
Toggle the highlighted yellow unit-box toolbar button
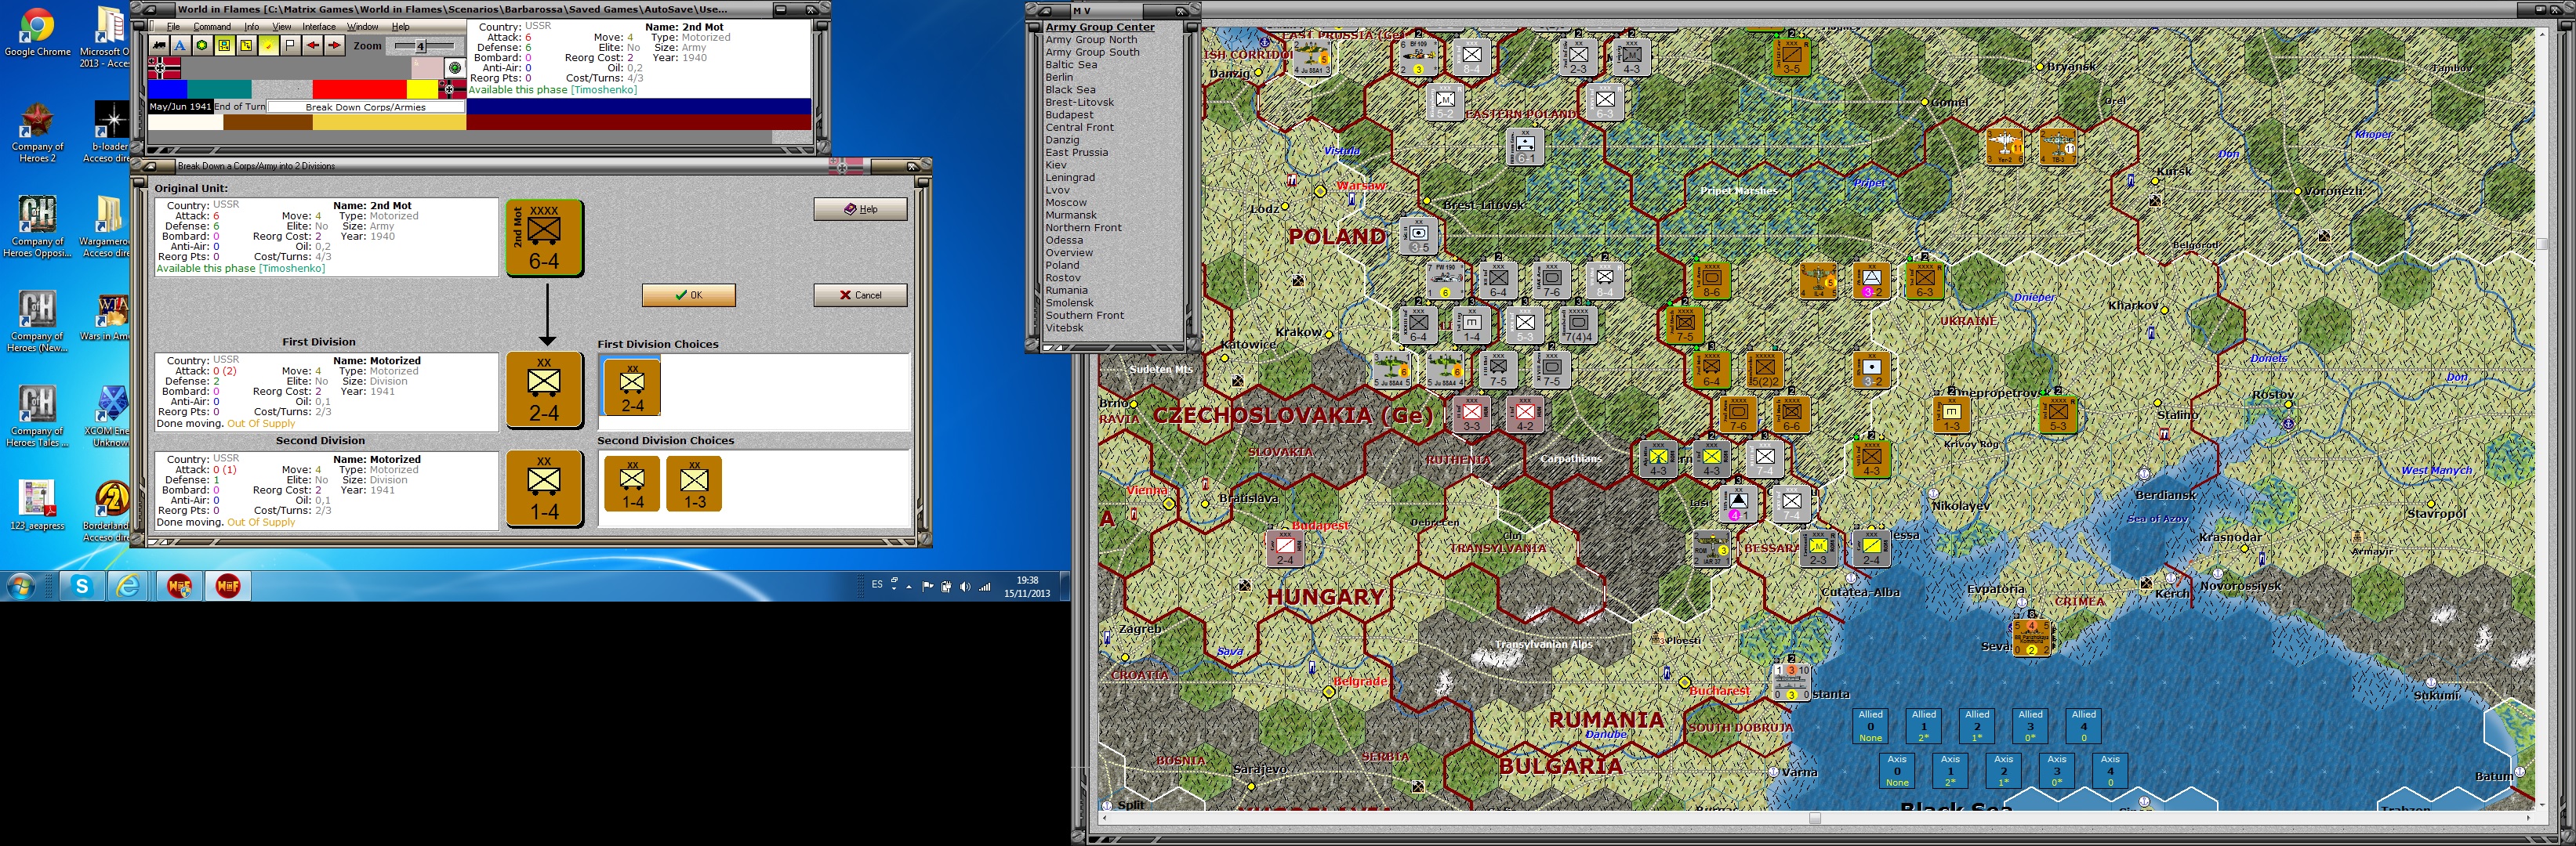pos(225,46)
